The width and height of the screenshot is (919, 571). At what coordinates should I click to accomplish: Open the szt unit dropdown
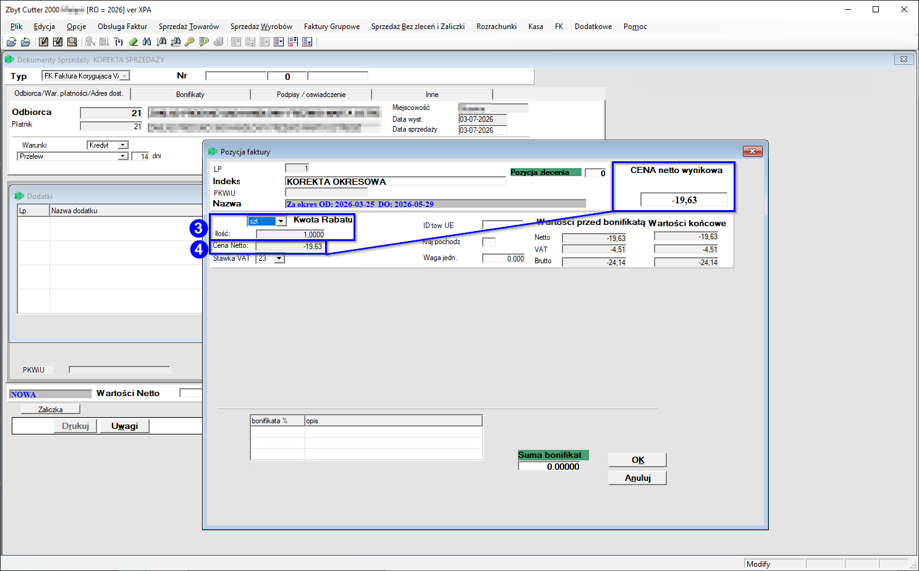pyautogui.click(x=281, y=221)
